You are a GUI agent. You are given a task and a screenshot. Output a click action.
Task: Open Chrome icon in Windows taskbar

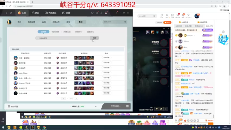(44, 127)
